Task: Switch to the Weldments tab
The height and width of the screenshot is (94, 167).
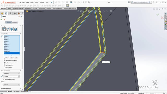Action: click(x=28, y=8)
